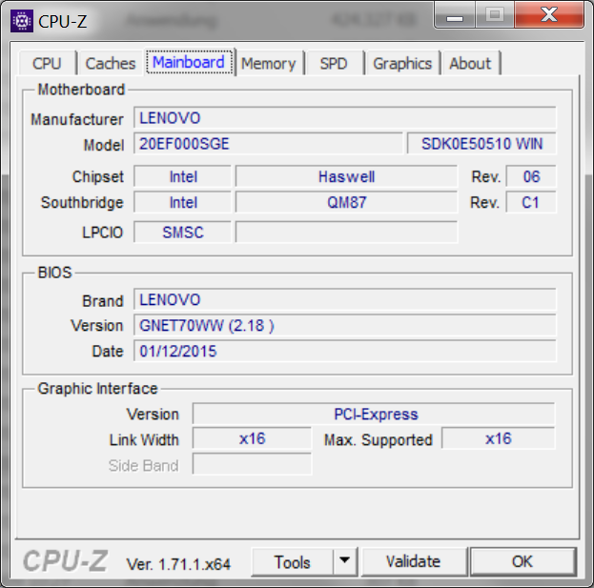Select the Southbridge Intel vendor field
Image resolution: width=594 pixels, height=588 pixels.
pyautogui.click(x=183, y=203)
